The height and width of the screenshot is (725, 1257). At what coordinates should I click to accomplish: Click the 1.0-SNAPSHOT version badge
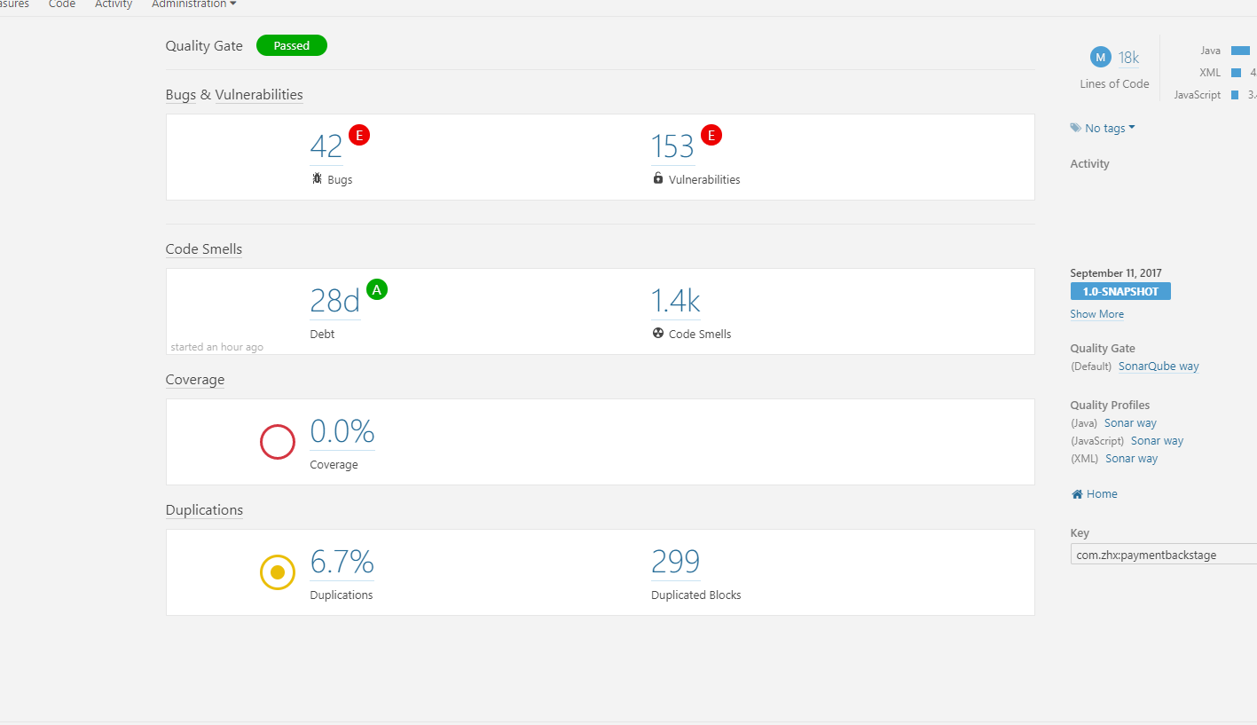[x=1120, y=291]
